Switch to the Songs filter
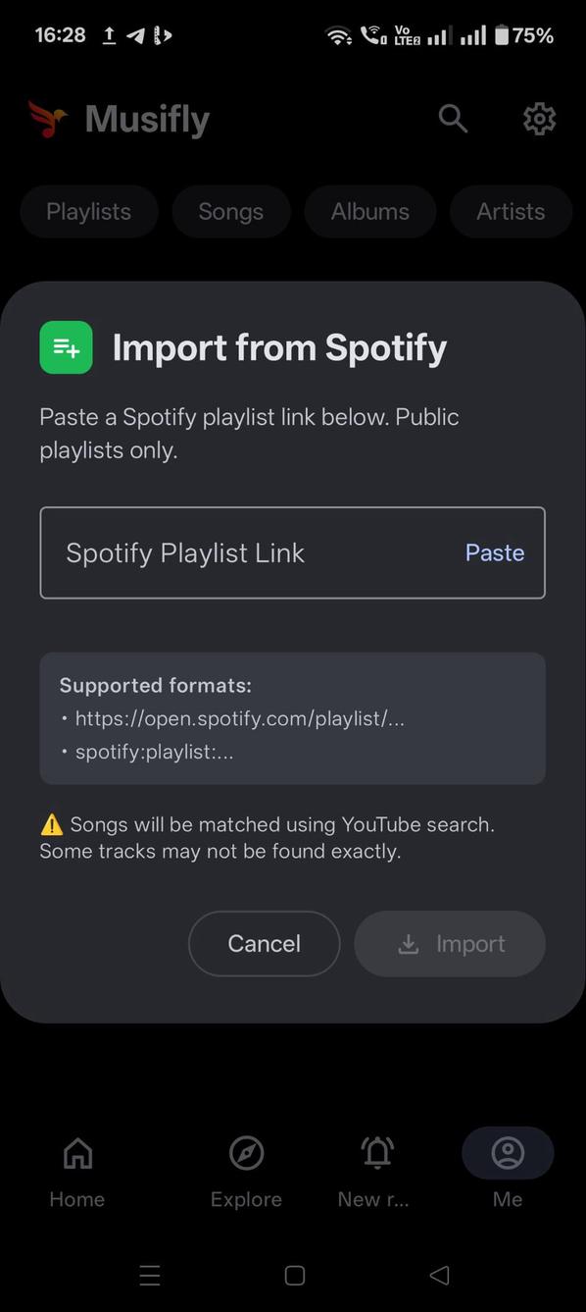The image size is (586, 1312). tap(231, 211)
